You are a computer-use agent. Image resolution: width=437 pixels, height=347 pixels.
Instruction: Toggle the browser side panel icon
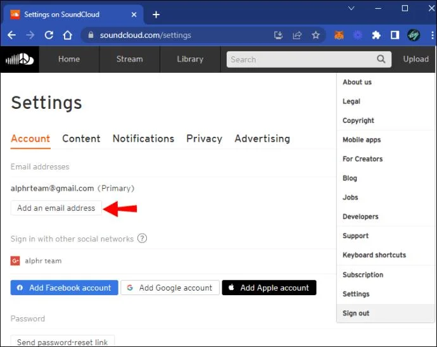coord(395,35)
